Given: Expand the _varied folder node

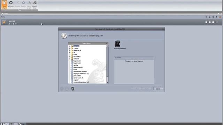Looking at the screenshot, I should [x=69, y=48].
